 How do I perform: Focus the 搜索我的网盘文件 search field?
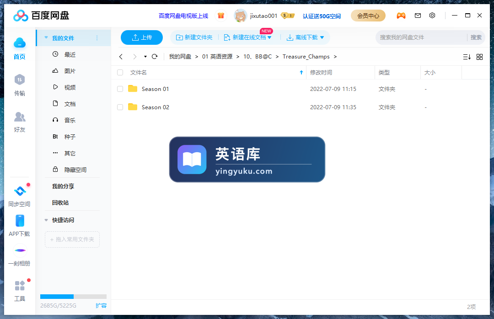pyautogui.click(x=422, y=37)
